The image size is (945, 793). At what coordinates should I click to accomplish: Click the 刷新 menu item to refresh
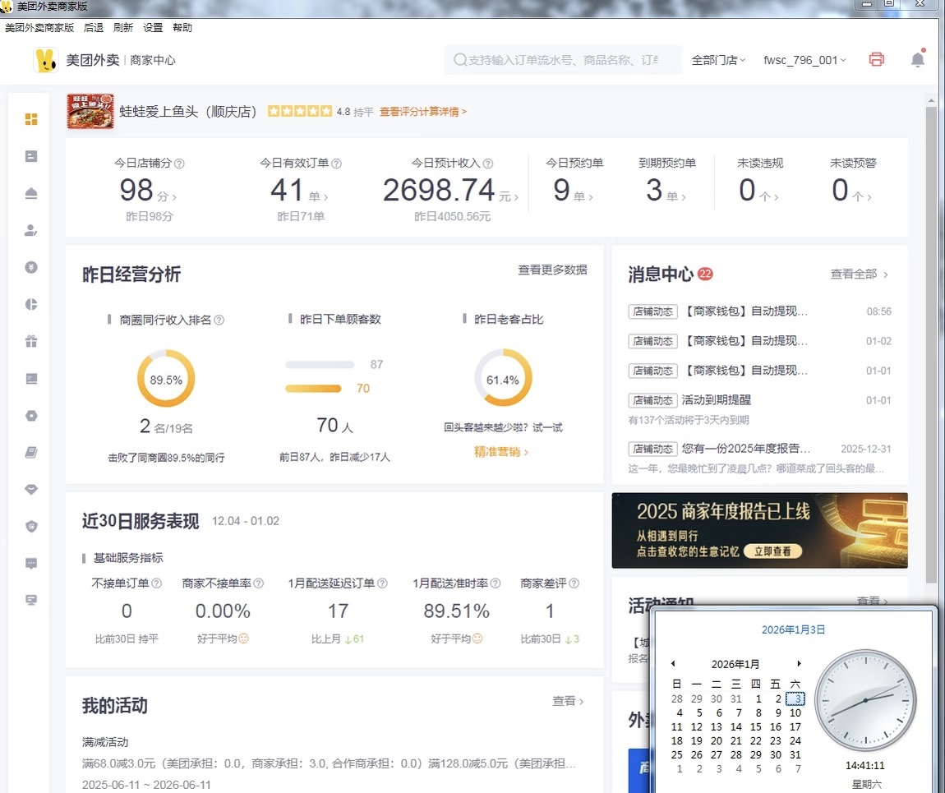(x=122, y=27)
